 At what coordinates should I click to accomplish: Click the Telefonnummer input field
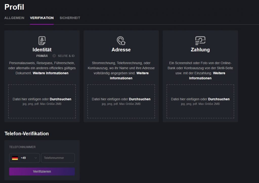(58, 158)
